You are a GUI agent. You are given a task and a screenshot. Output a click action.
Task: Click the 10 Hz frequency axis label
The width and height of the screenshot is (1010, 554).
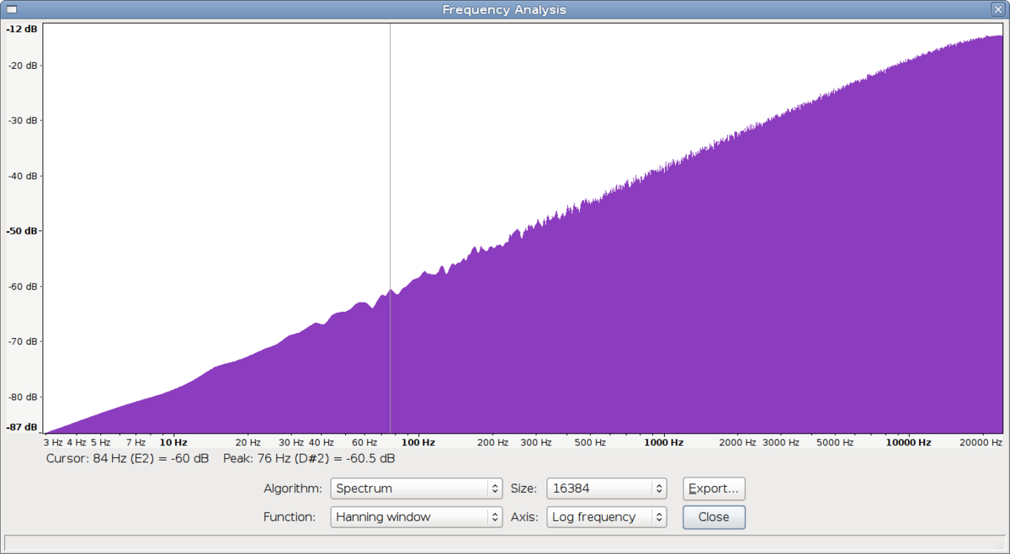(x=173, y=442)
